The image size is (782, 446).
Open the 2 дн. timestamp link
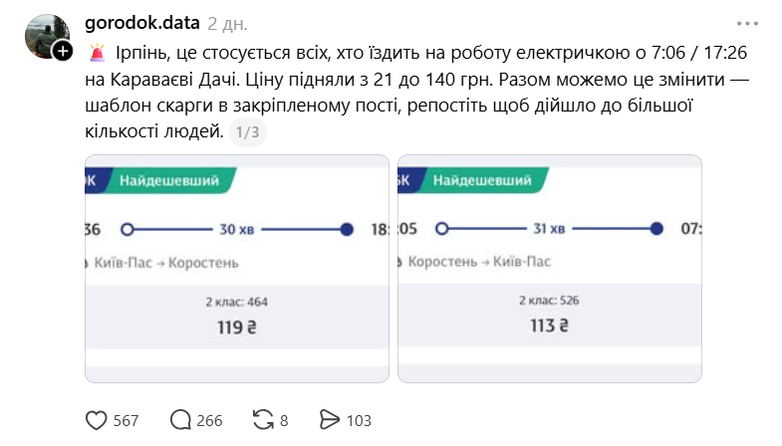point(227,24)
